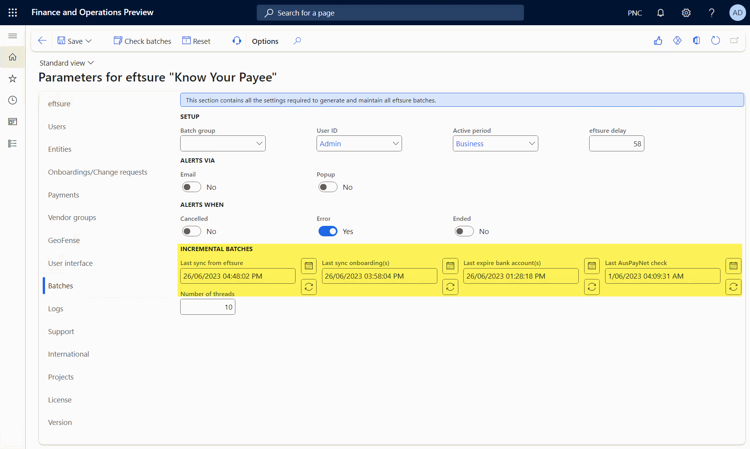Open Recent clock in sidebar
Screen dimensions: 750x449
13,100
